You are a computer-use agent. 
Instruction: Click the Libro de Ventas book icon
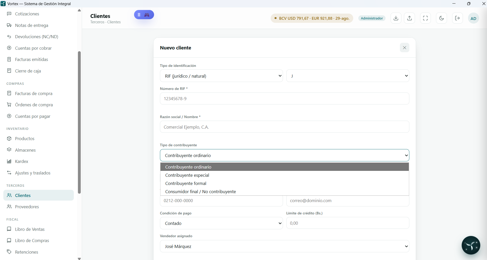click(x=9, y=229)
